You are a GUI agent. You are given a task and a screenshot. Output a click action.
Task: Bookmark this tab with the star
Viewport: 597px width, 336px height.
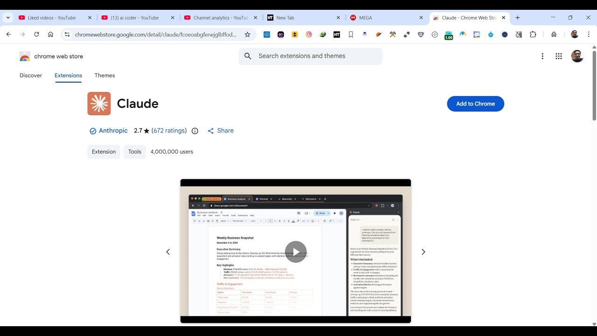248,35
